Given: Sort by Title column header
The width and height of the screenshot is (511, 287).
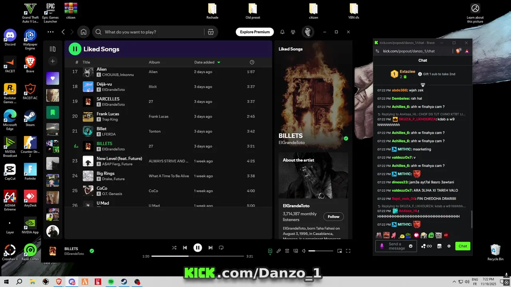Looking at the screenshot, I should [86, 62].
